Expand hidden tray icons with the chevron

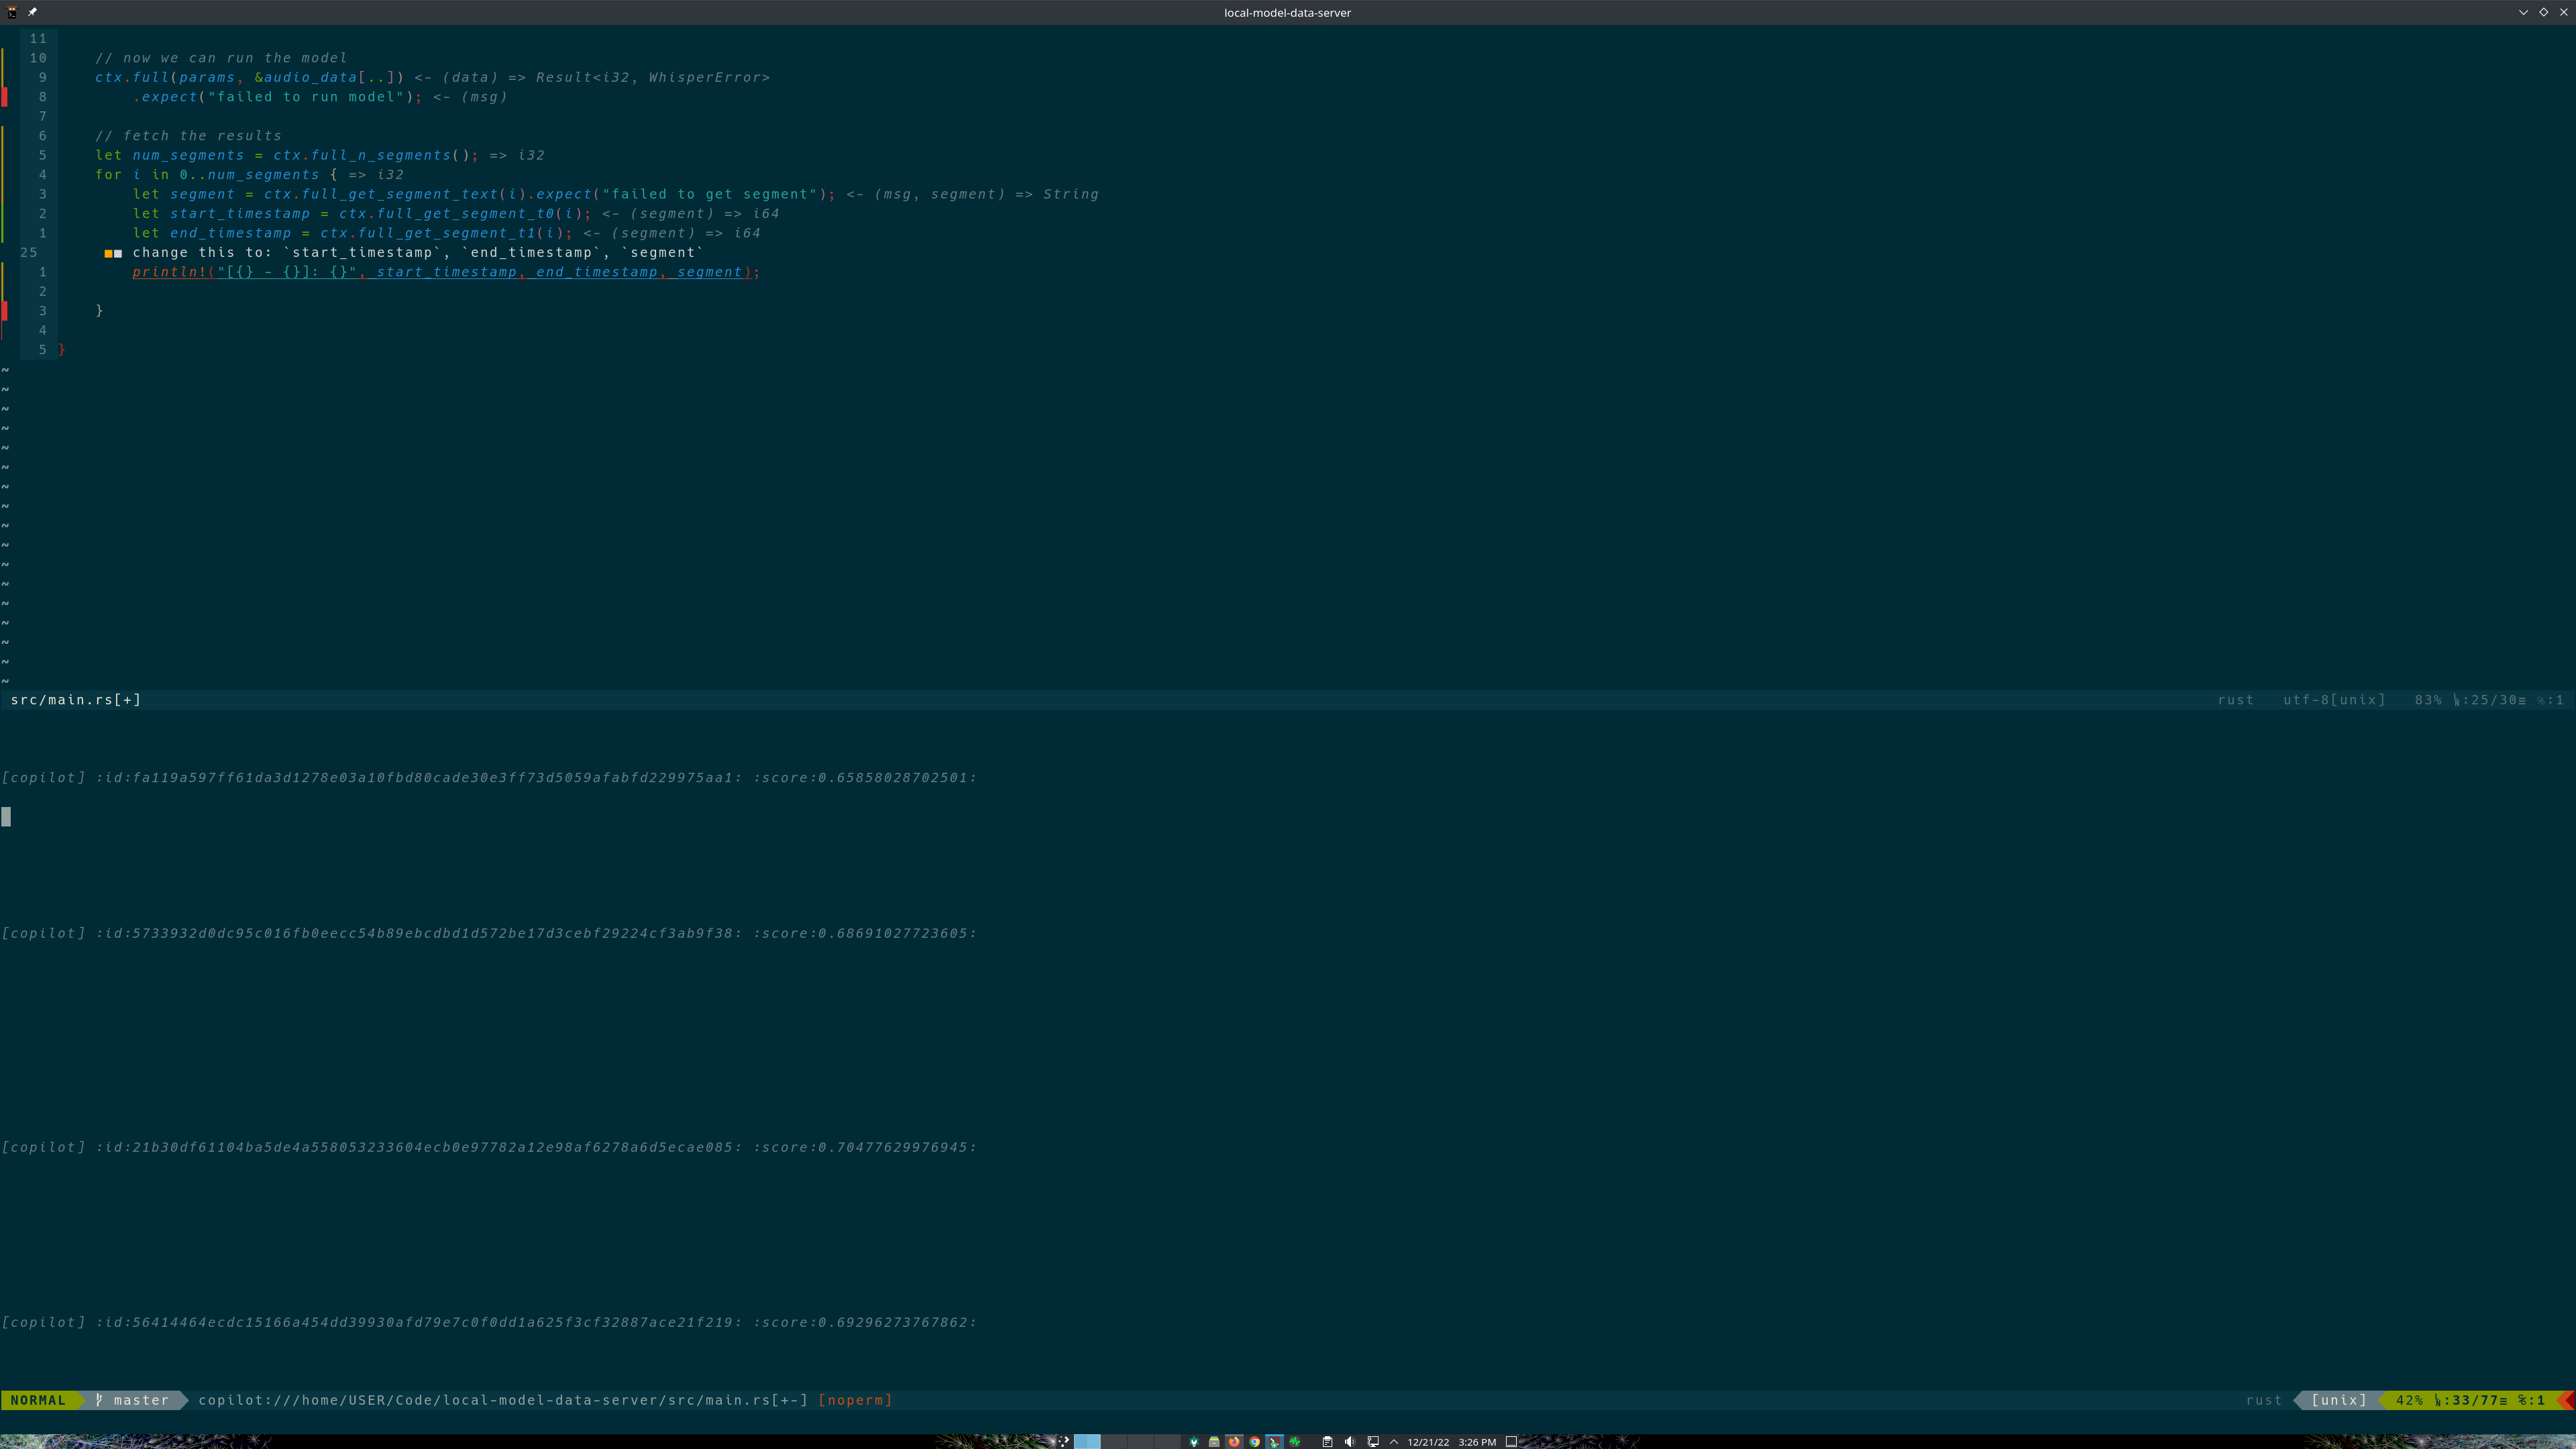point(1394,1442)
